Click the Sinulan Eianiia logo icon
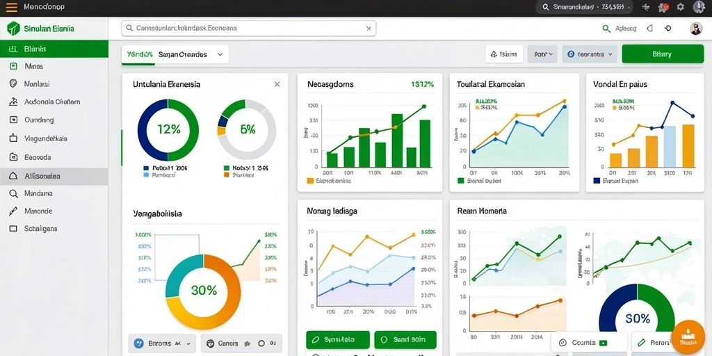712x356 pixels. point(13,28)
